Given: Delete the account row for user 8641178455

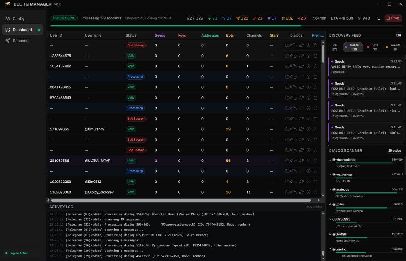Looking at the screenshot, I should pos(315,87).
